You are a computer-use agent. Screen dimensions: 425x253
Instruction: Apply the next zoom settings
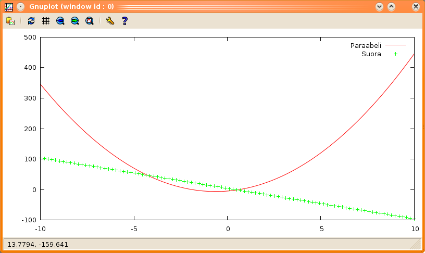75,21
